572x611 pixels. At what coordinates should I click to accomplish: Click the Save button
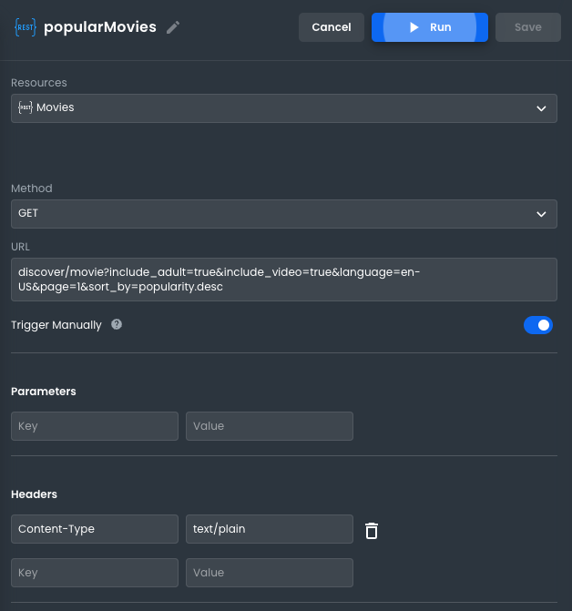(527, 27)
